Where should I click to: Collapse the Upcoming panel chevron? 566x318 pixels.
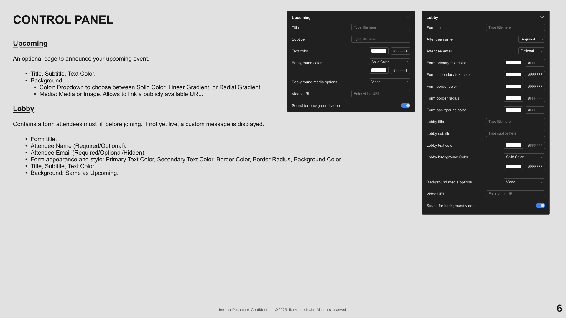pyautogui.click(x=407, y=17)
